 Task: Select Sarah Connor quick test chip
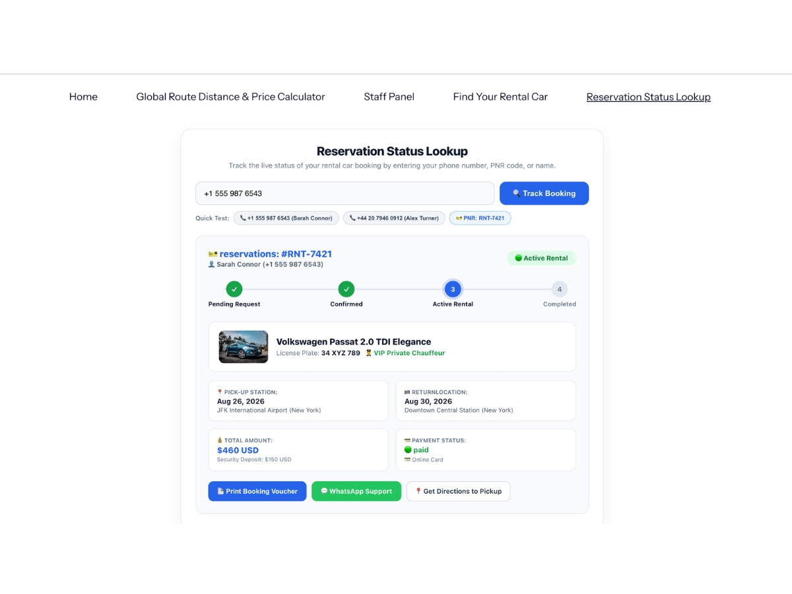coord(286,218)
